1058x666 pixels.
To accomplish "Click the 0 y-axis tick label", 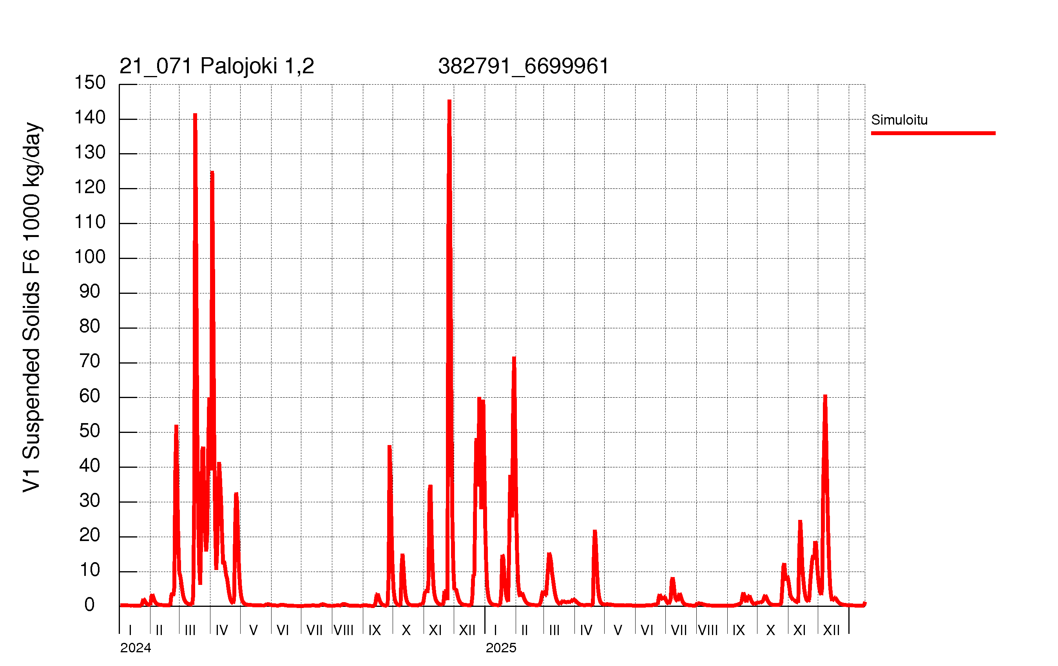I will [x=90, y=605].
